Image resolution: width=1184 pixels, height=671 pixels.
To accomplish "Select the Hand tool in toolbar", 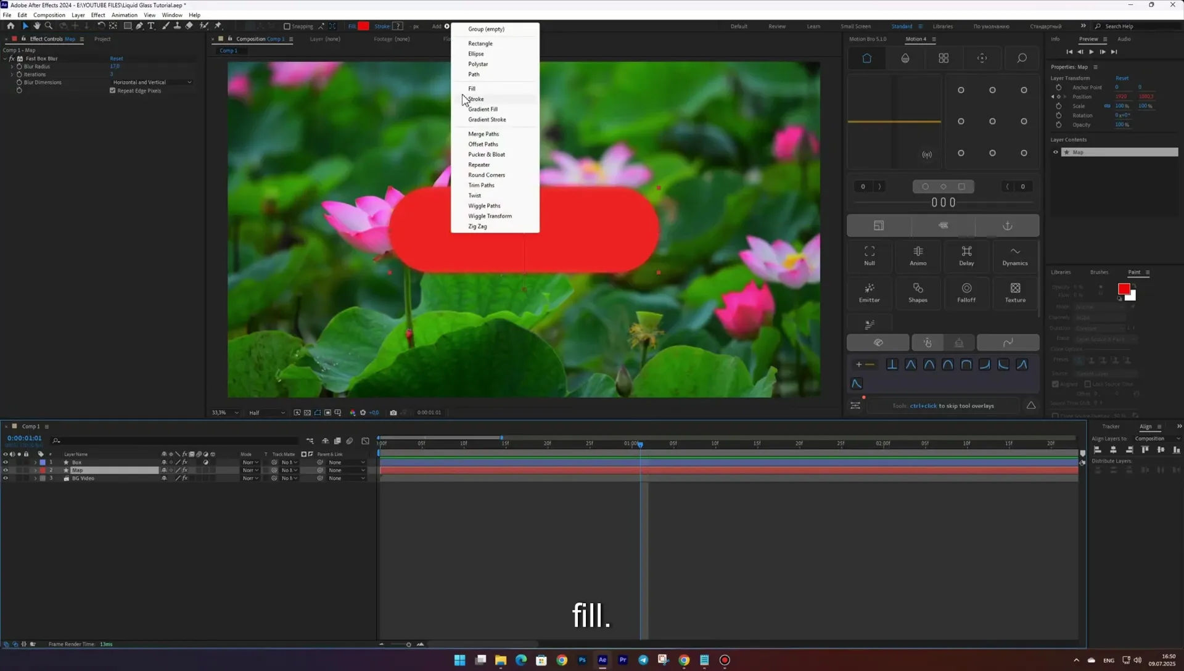I will point(37,26).
